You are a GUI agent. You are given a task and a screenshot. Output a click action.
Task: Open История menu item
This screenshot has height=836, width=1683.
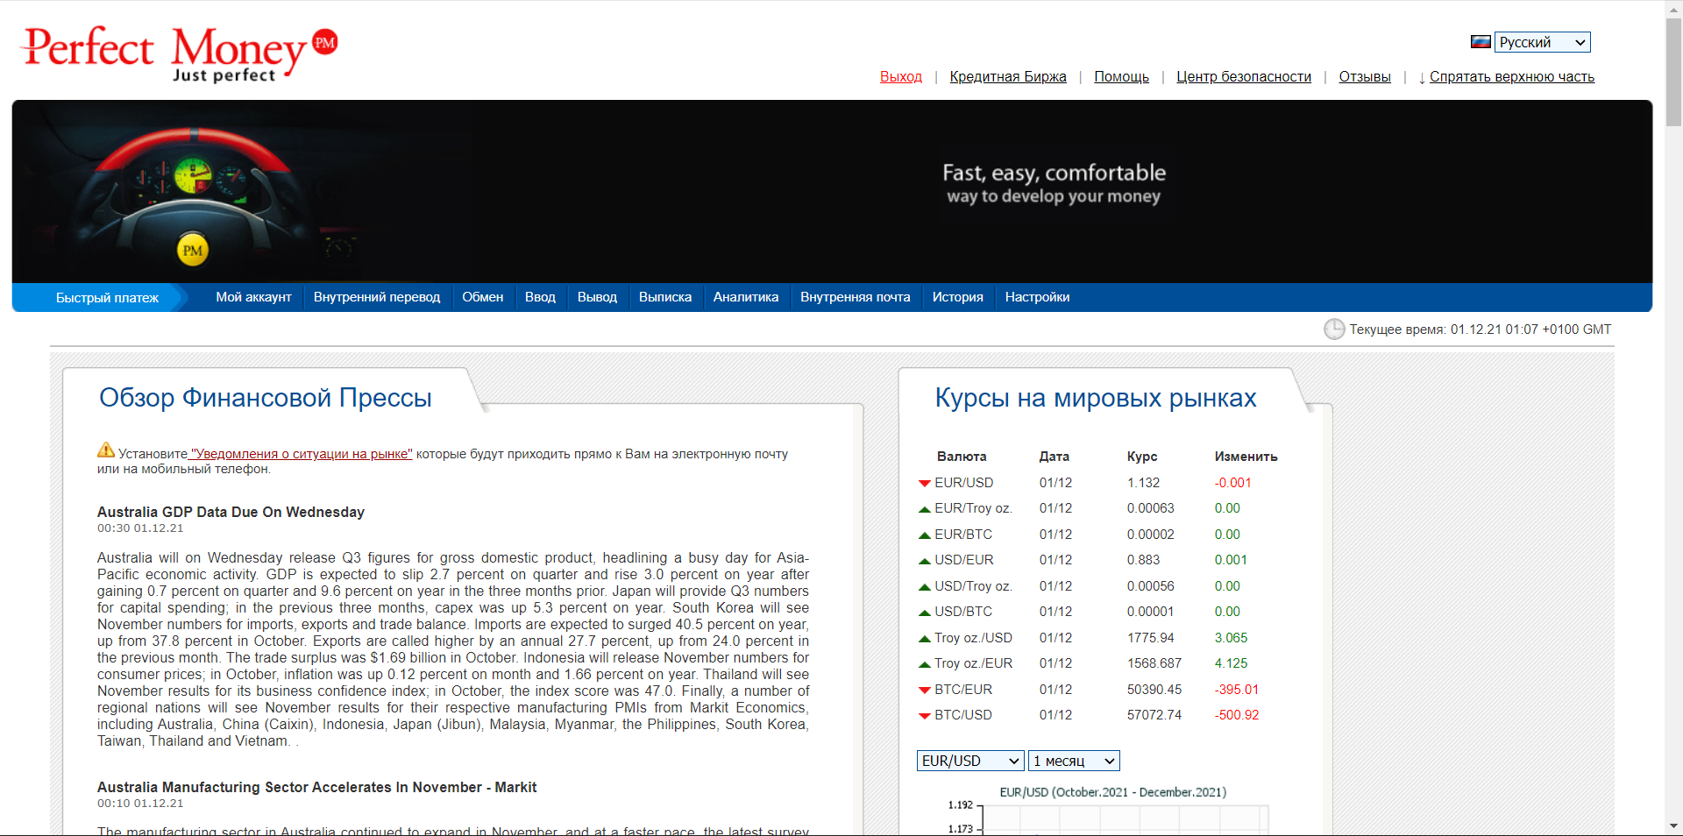(958, 297)
